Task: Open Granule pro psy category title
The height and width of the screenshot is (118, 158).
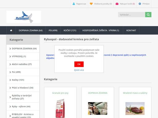Action: tap(60, 93)
